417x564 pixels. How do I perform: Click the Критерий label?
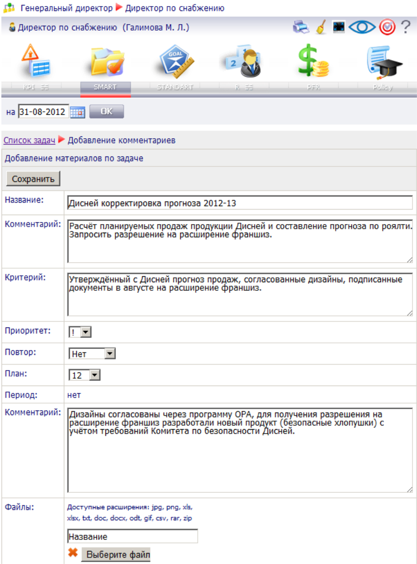pos(25,277)
